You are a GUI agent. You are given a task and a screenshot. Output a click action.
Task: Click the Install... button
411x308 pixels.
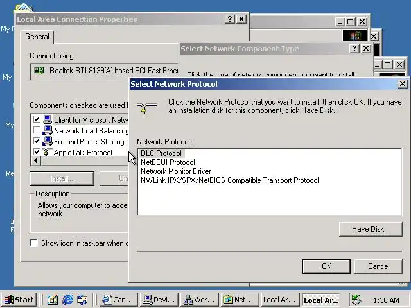[x=62, y=178]
